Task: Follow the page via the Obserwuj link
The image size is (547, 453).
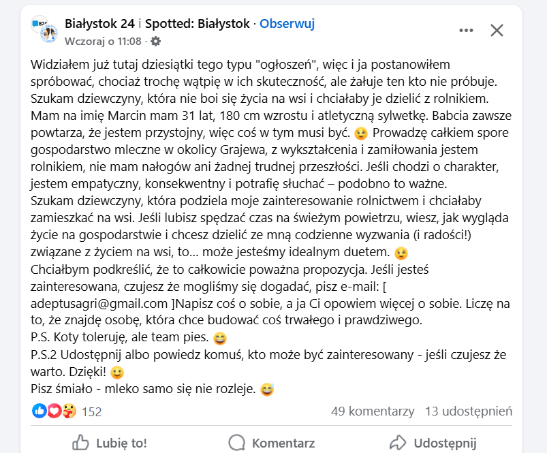Action: [x=287, y=24]
